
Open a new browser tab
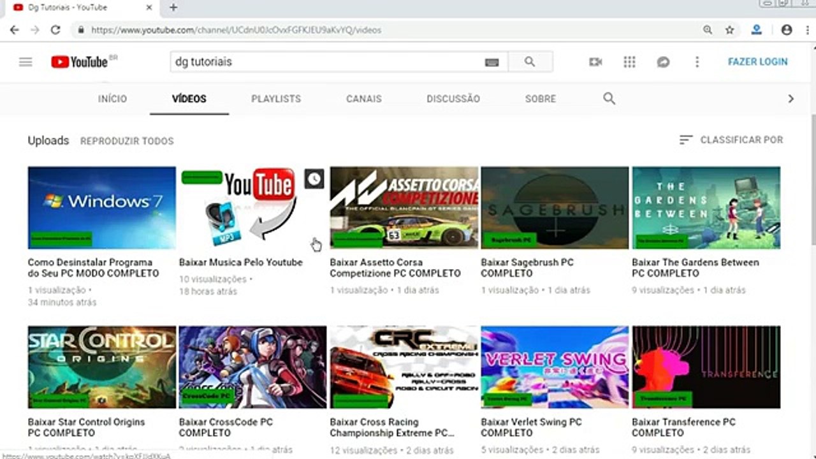pyautogui.click(x=173, y=8)
